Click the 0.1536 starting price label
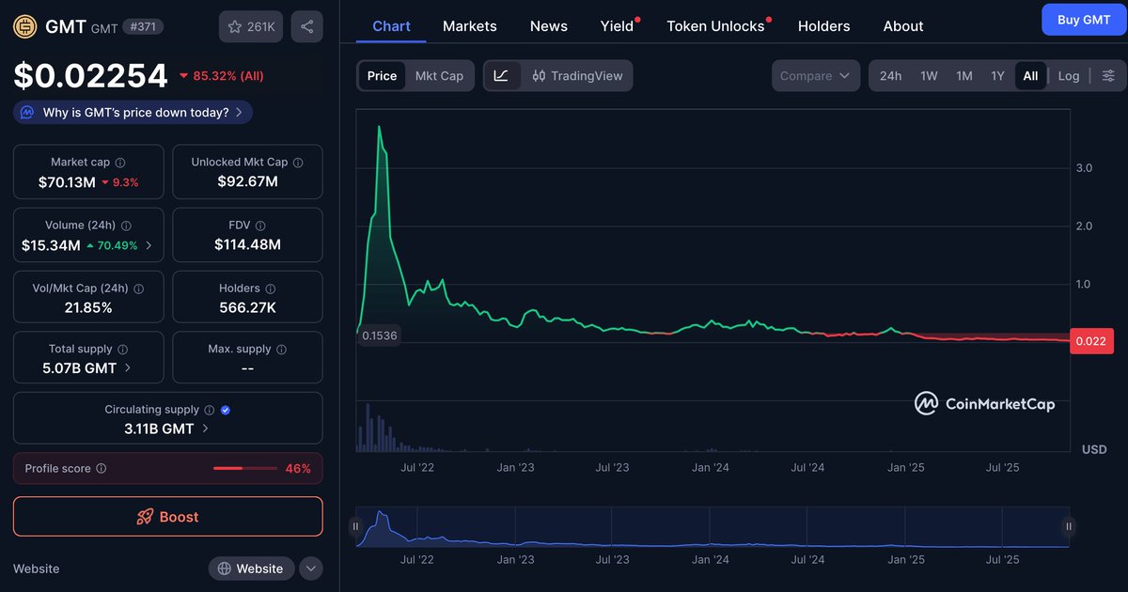This screenshot has width=1128, height=592. coord(380,335)
